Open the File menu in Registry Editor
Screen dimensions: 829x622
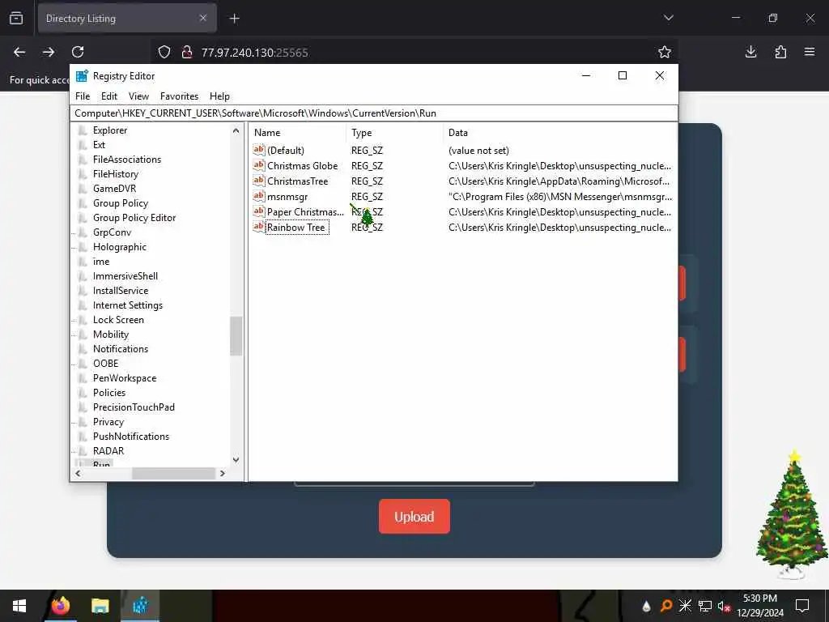tap(83, 96)
